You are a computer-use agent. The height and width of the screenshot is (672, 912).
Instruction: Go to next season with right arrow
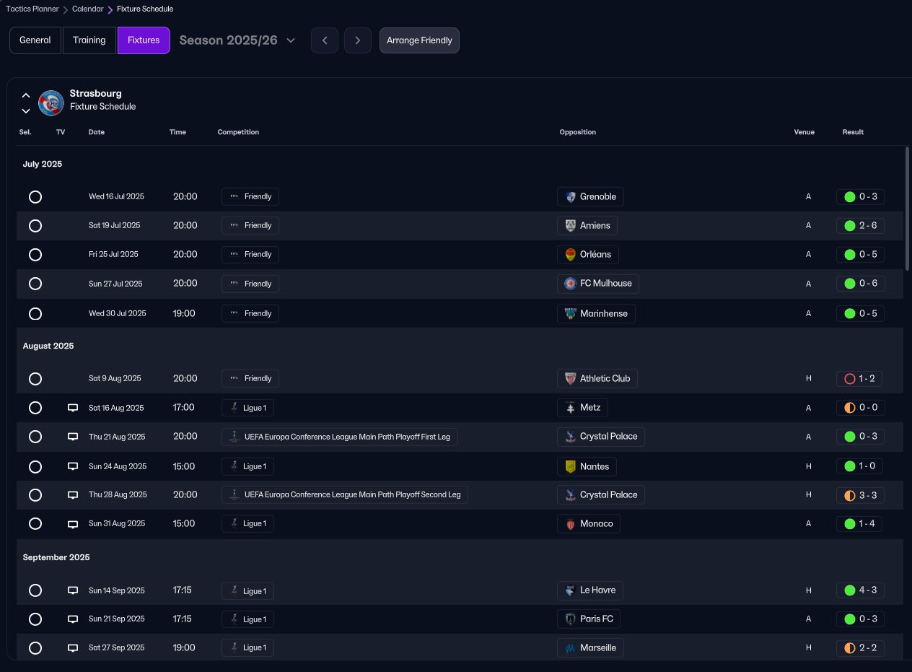(x=357, y=40)
